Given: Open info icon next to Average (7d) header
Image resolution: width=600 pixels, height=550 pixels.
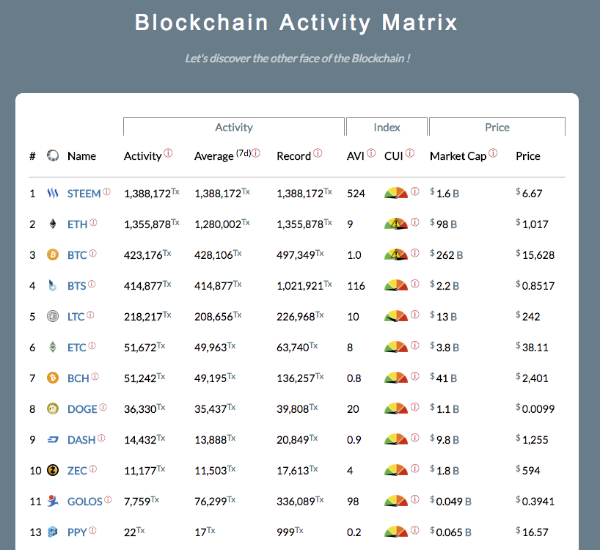Looking at the screenshot, I should 256,153.
